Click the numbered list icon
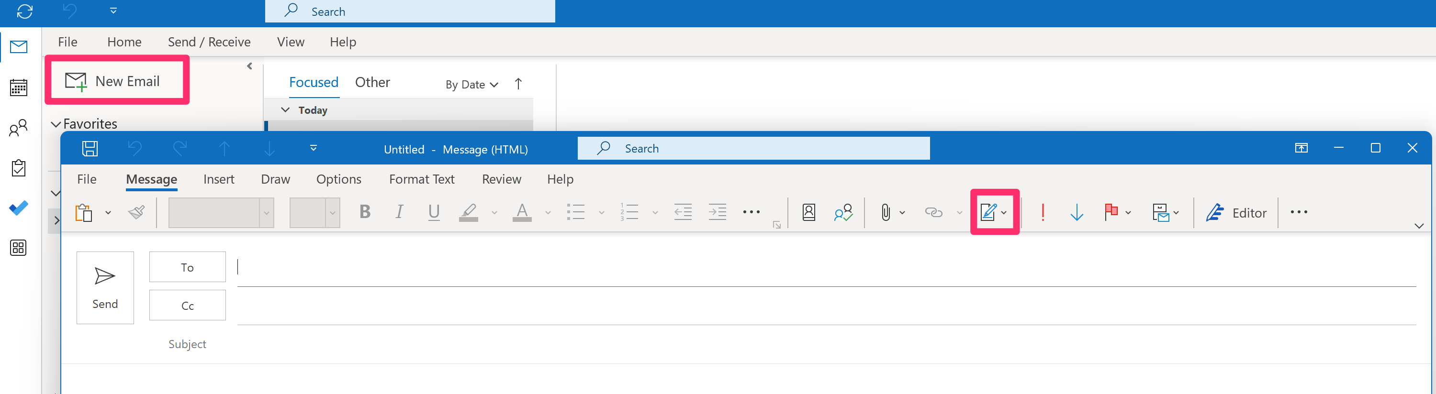 pyautogui.click(x=629, y=212)
